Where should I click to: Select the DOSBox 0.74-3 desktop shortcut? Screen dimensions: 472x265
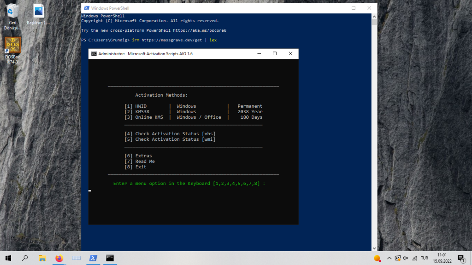12,50
